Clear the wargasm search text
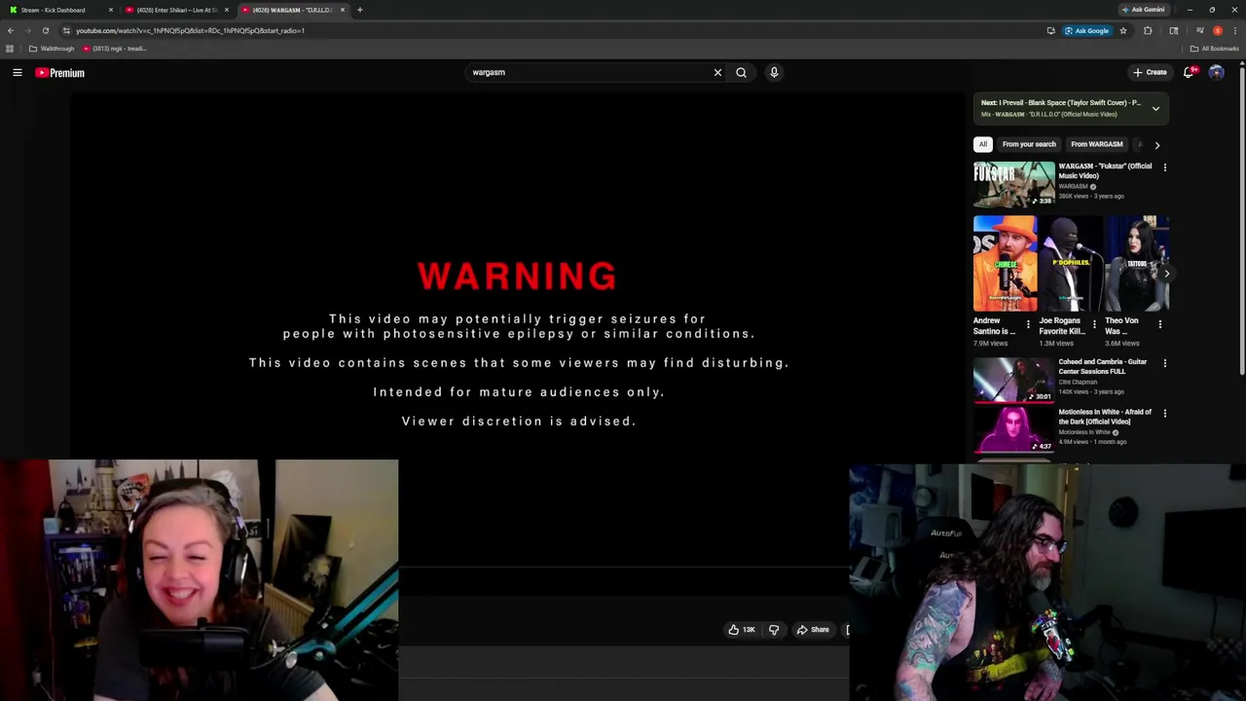The width and height of the screenshot is (1246, 701). point(717,72)
